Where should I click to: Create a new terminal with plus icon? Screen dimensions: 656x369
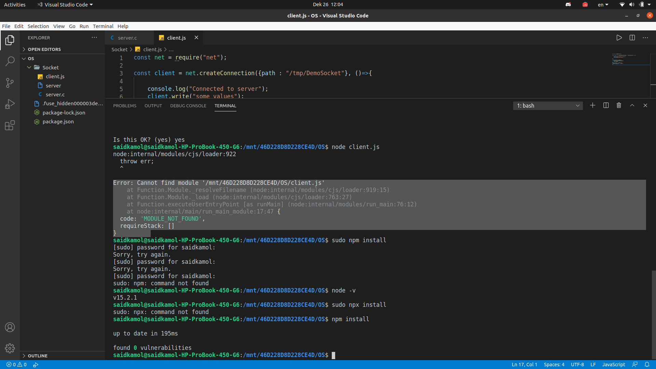592,106
